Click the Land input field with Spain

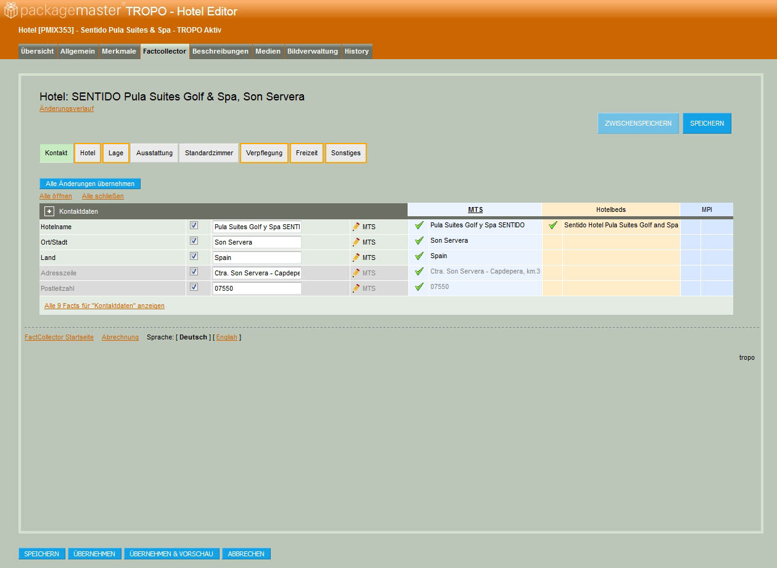coord(257,258)
